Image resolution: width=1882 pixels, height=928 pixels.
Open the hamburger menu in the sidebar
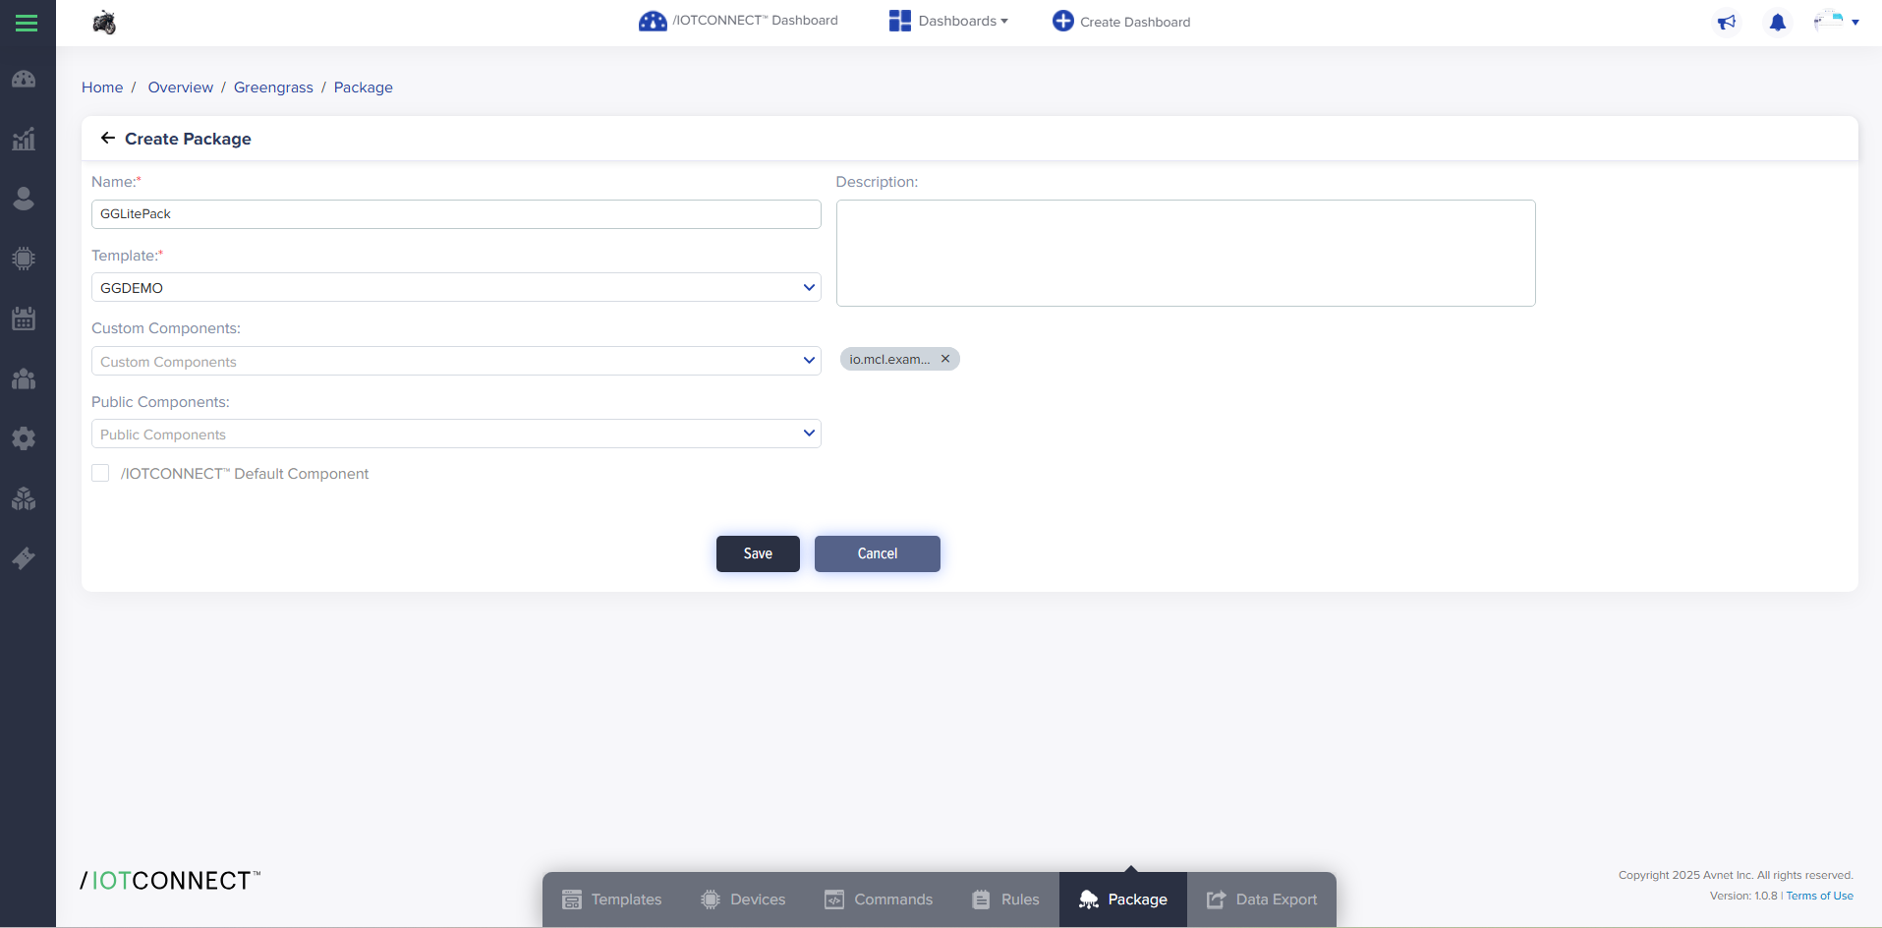click(x=27, y=23)
